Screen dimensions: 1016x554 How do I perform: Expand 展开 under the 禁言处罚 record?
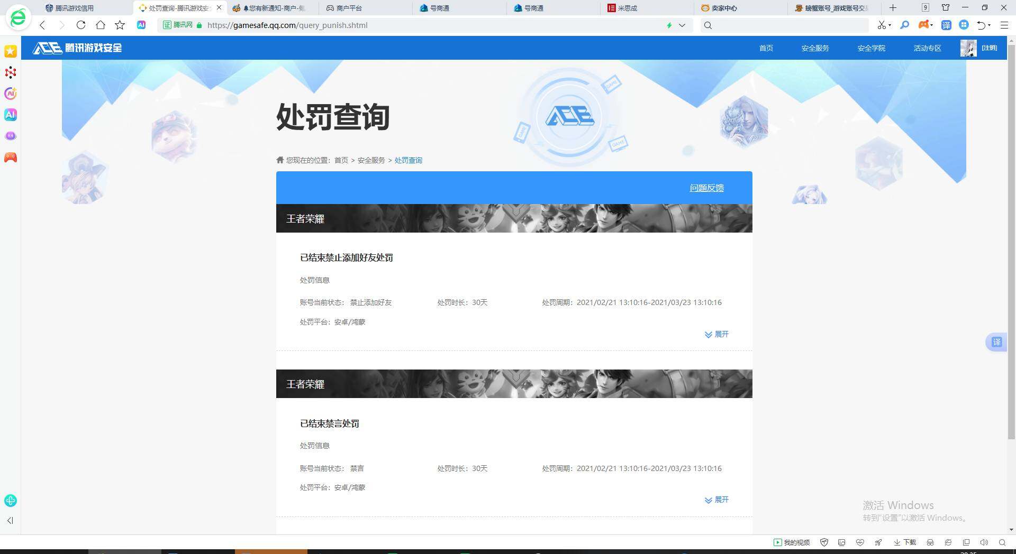[x=717, y=500]
